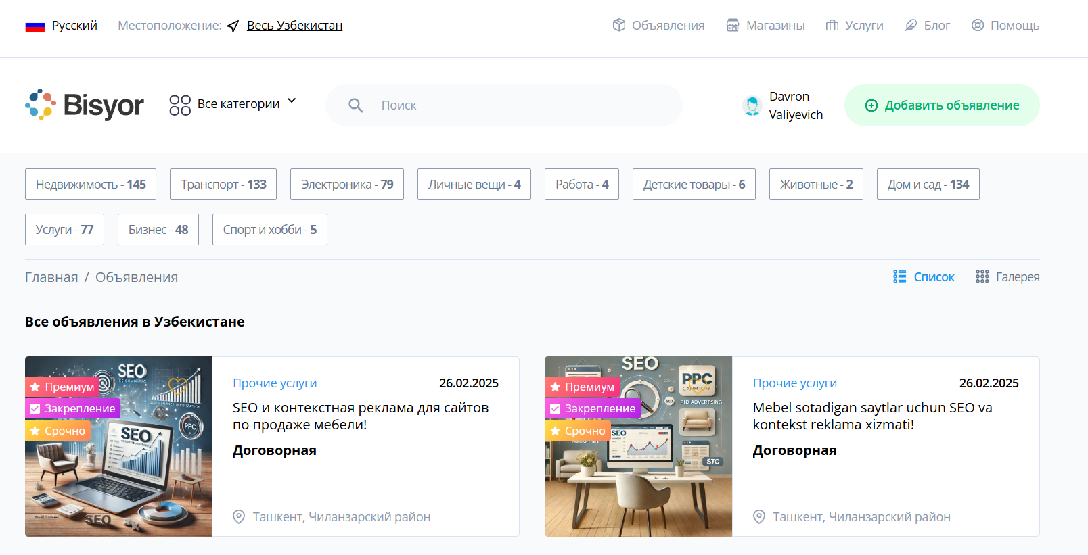This screenshot has height=555, width=1088.
Task: Open the Русский language selector
Action: [x=74, y=26]
